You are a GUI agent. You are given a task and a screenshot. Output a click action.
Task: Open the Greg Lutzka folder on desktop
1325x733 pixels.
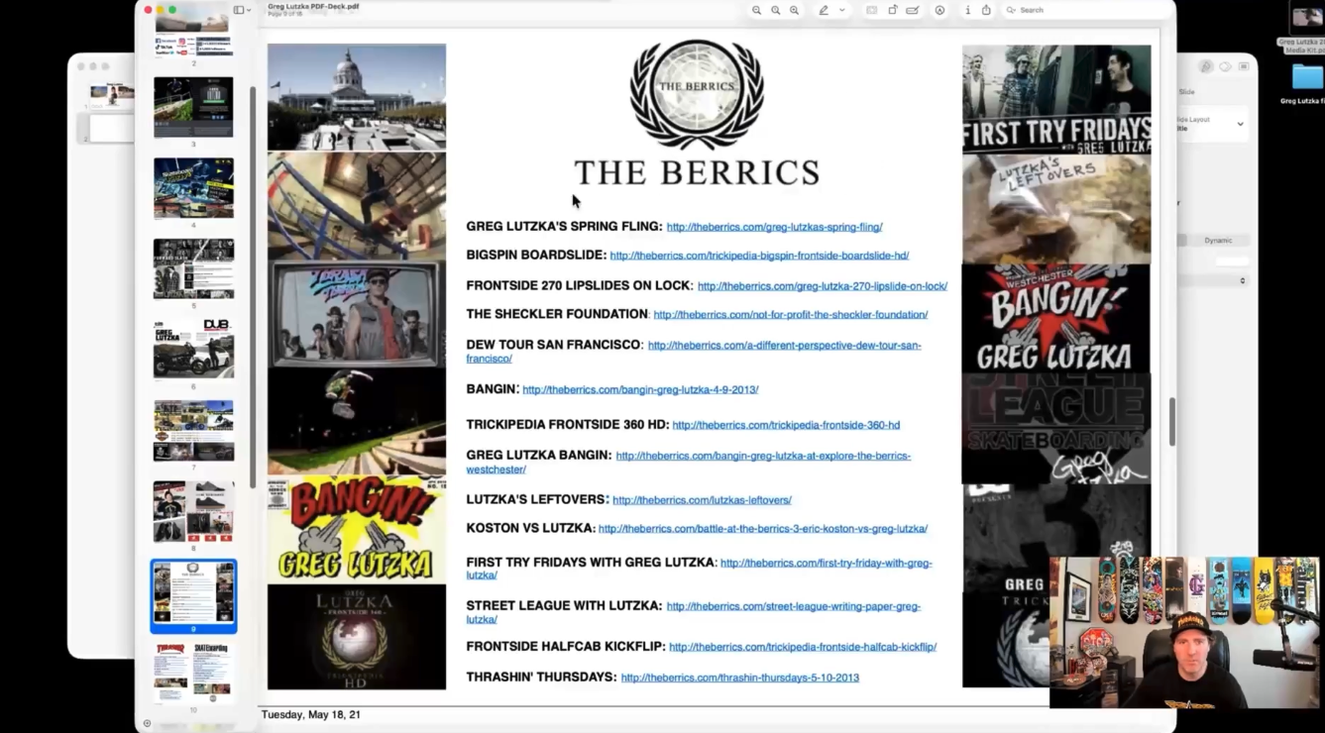1307,77
